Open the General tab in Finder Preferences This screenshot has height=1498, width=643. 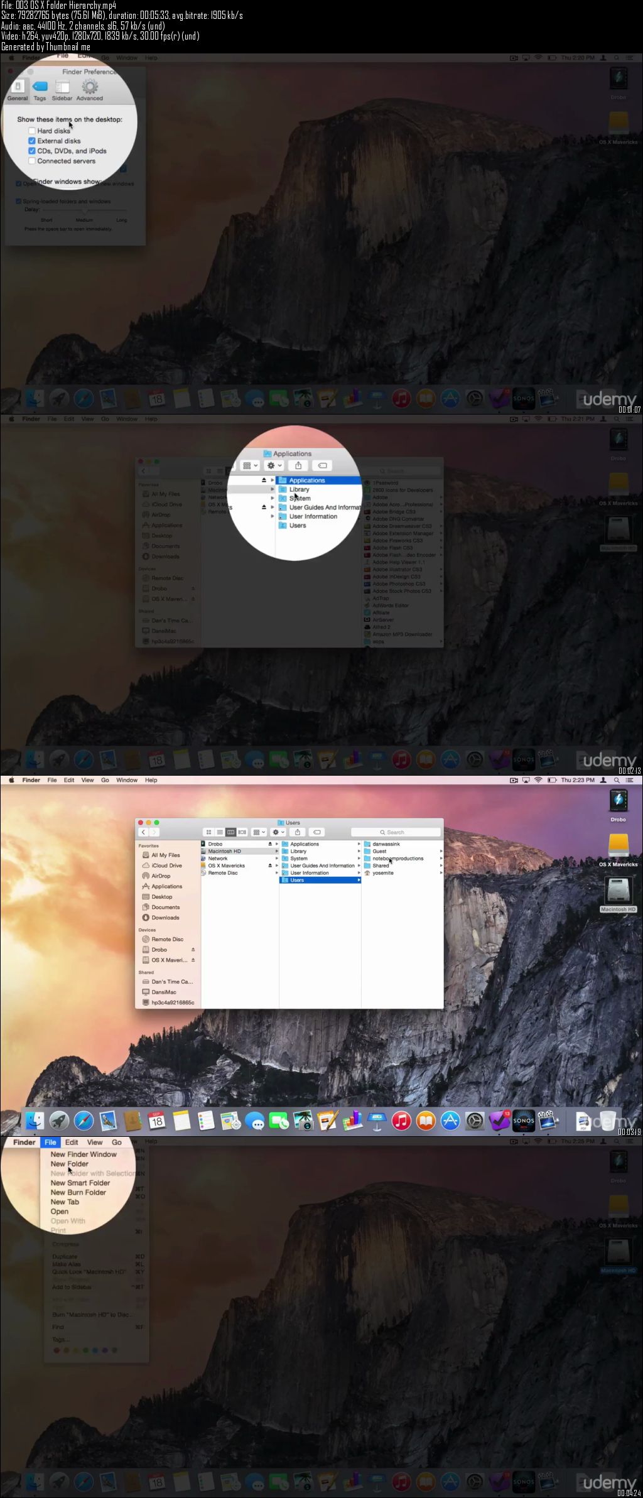18,90
